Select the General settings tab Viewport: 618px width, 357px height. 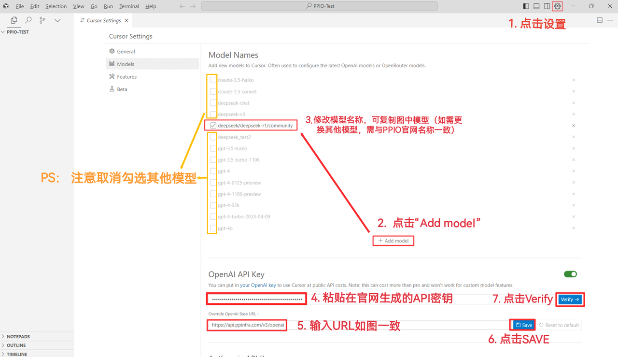click(152, 51)
